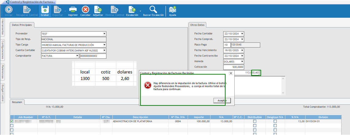Save with the Grabar icon
The image size is (350, 135).
pos(45,9)
